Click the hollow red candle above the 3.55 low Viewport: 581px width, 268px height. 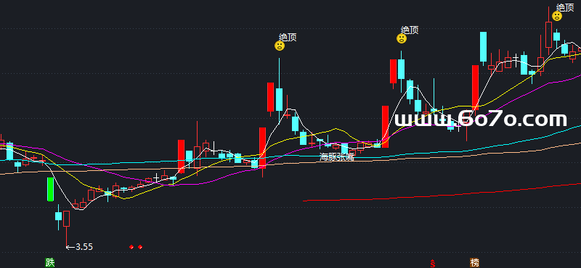(x=66, y=219)
